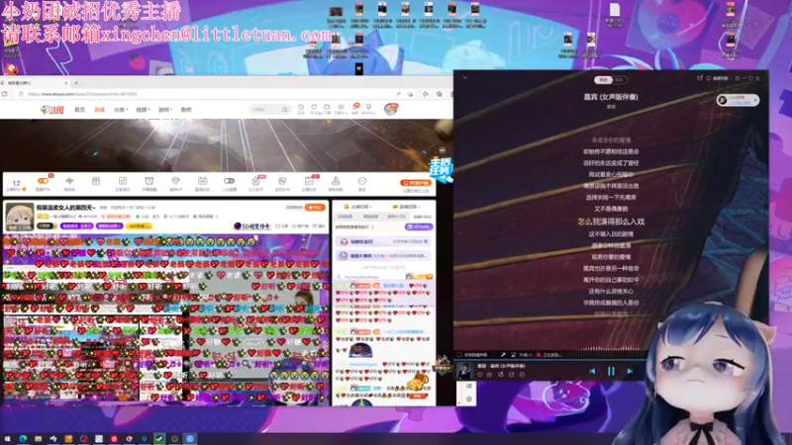
Task: Open the messages icon with red badge
Action: pyautogui.click(x=355, y=108)
